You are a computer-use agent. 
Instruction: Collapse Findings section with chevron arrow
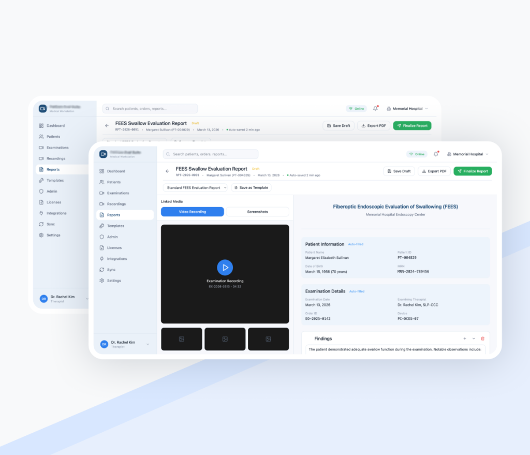point(474,339)
